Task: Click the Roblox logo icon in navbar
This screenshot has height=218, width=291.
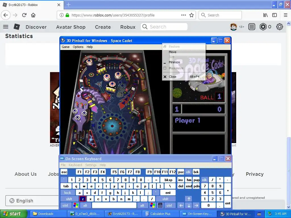Action: [17, 27]
